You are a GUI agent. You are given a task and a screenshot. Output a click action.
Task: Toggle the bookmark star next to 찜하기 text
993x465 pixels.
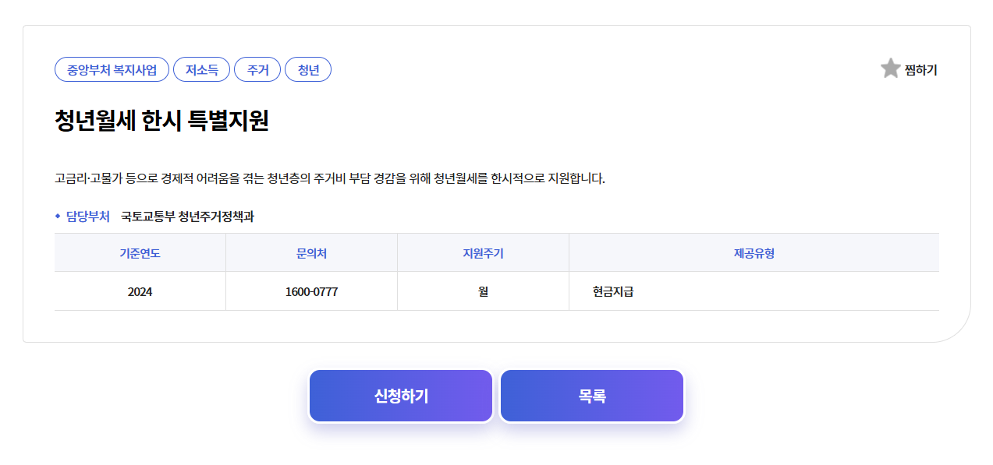(890, 69)
